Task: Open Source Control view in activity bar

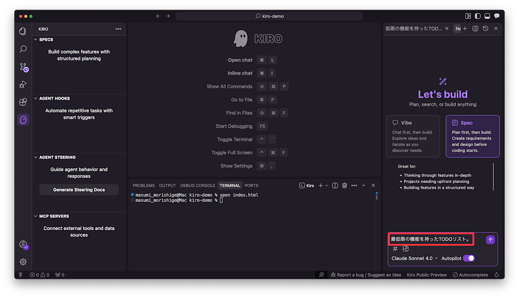Action: (x=23, y=67)
